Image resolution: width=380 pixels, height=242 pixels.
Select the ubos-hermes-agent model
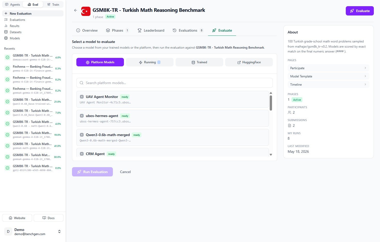[173, 118]
